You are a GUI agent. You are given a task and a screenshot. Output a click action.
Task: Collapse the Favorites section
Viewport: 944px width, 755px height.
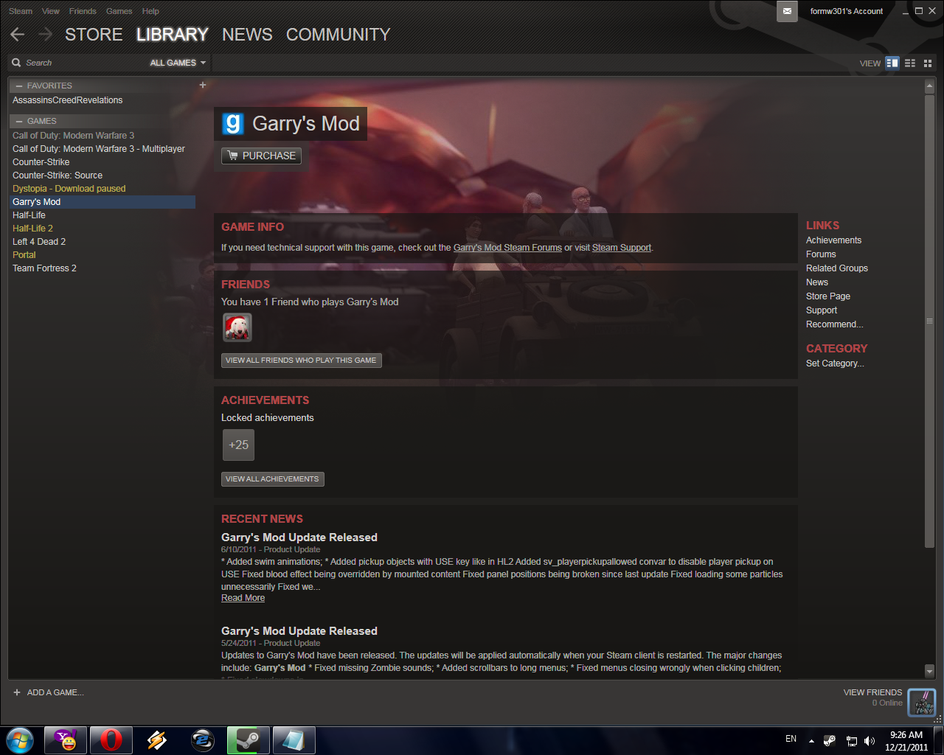tap(19, 86)
